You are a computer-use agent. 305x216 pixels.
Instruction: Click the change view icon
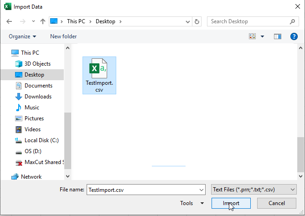click(252, 36)
